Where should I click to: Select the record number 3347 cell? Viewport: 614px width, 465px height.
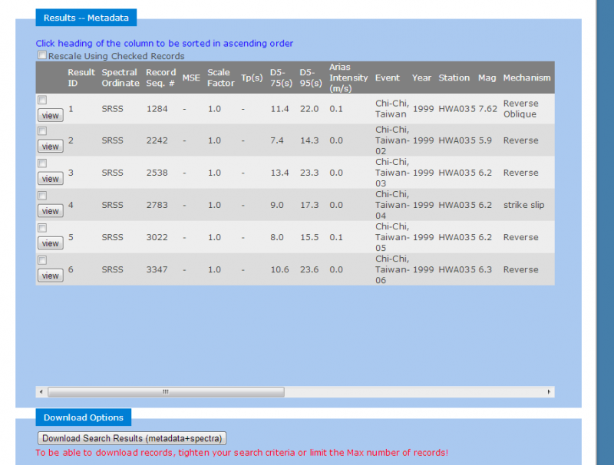pos(157,269)
